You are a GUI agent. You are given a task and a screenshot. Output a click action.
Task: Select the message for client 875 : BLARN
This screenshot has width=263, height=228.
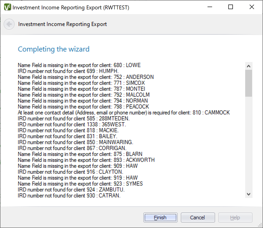pos(80,154)
